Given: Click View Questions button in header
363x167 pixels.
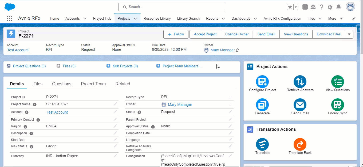Looking at the screenshot, I should point(296,34).
